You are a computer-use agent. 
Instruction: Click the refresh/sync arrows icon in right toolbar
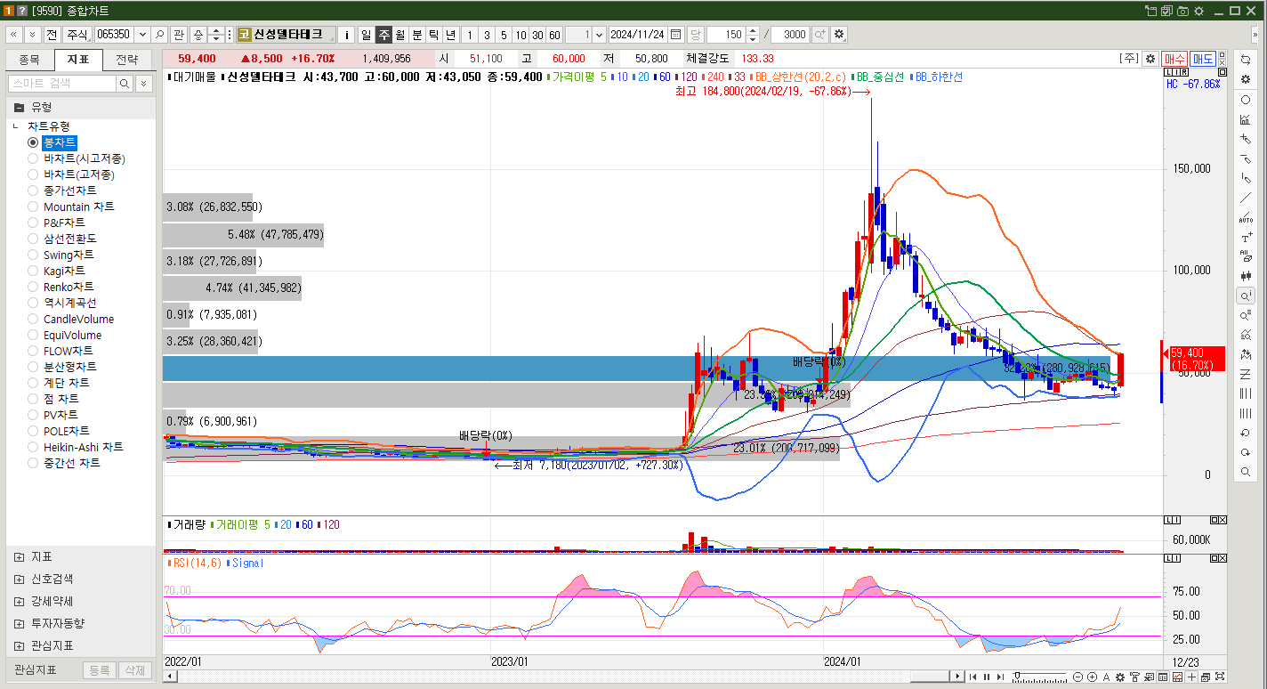(x=1246, y=59)
